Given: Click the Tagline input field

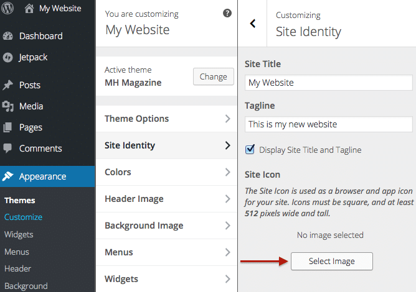Looking at the screenshot, I should click(x=328, y=124).
